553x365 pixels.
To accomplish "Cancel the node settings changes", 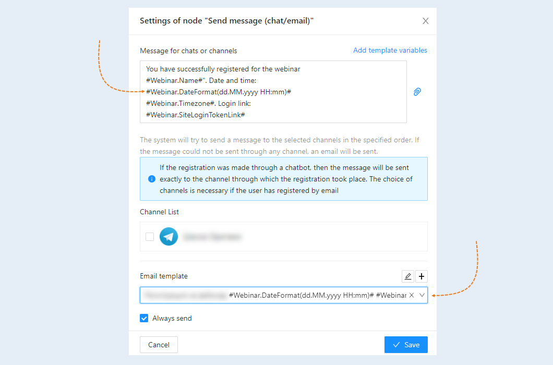I will pyautogui.click(x=159, y=345).
